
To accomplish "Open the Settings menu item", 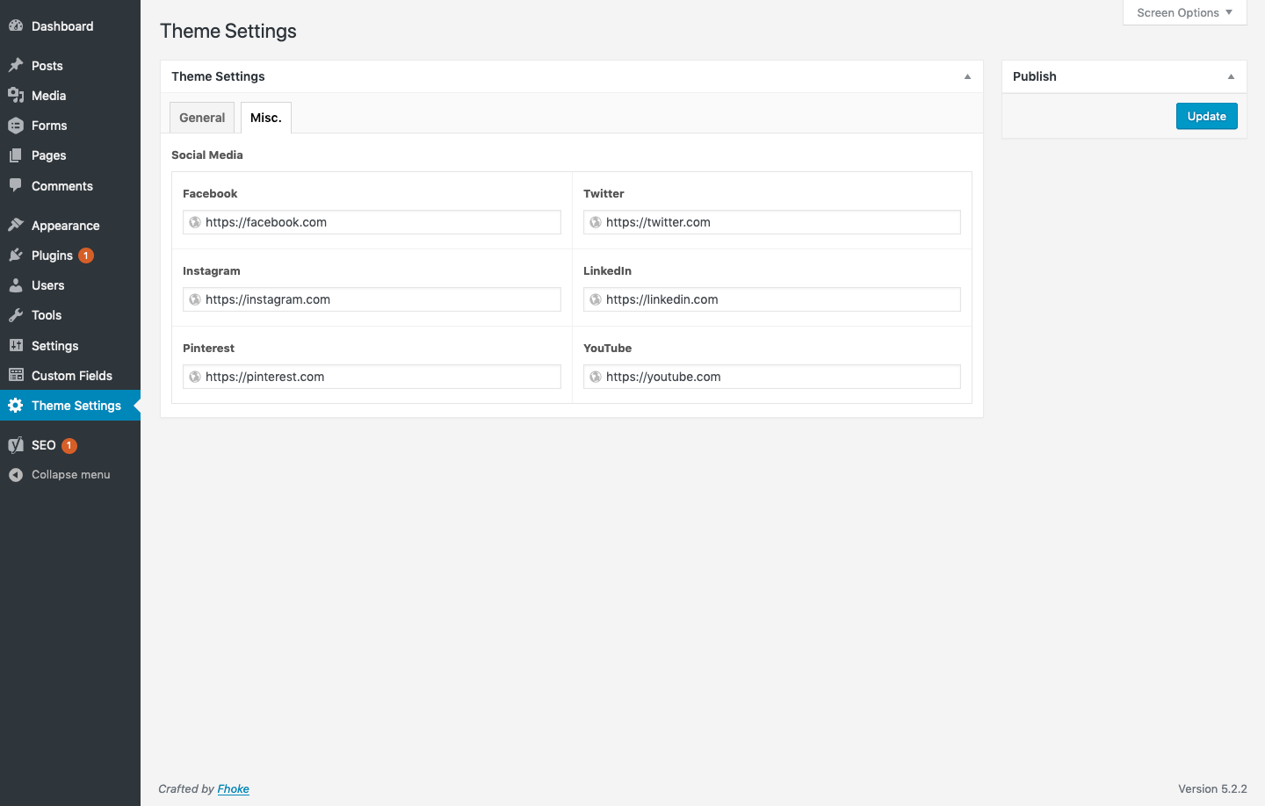I will tap(70, 346).
